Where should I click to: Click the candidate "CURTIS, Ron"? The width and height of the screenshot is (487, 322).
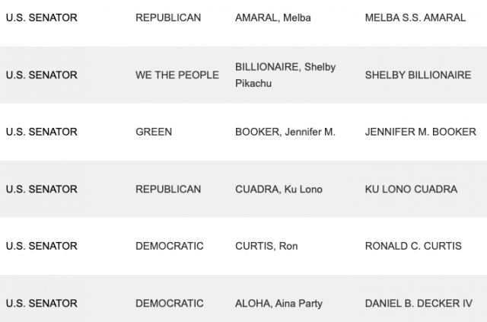click(266, 246)
